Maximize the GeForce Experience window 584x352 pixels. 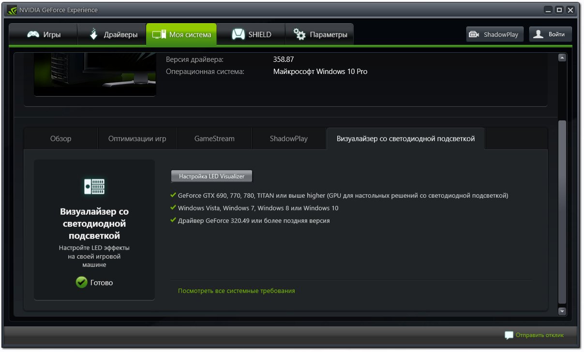tap(559, 10)
